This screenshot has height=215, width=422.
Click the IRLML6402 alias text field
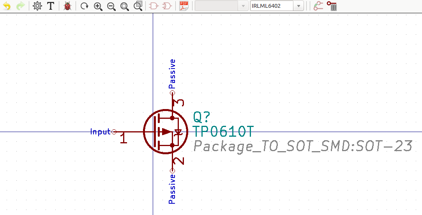pos(272,6)
